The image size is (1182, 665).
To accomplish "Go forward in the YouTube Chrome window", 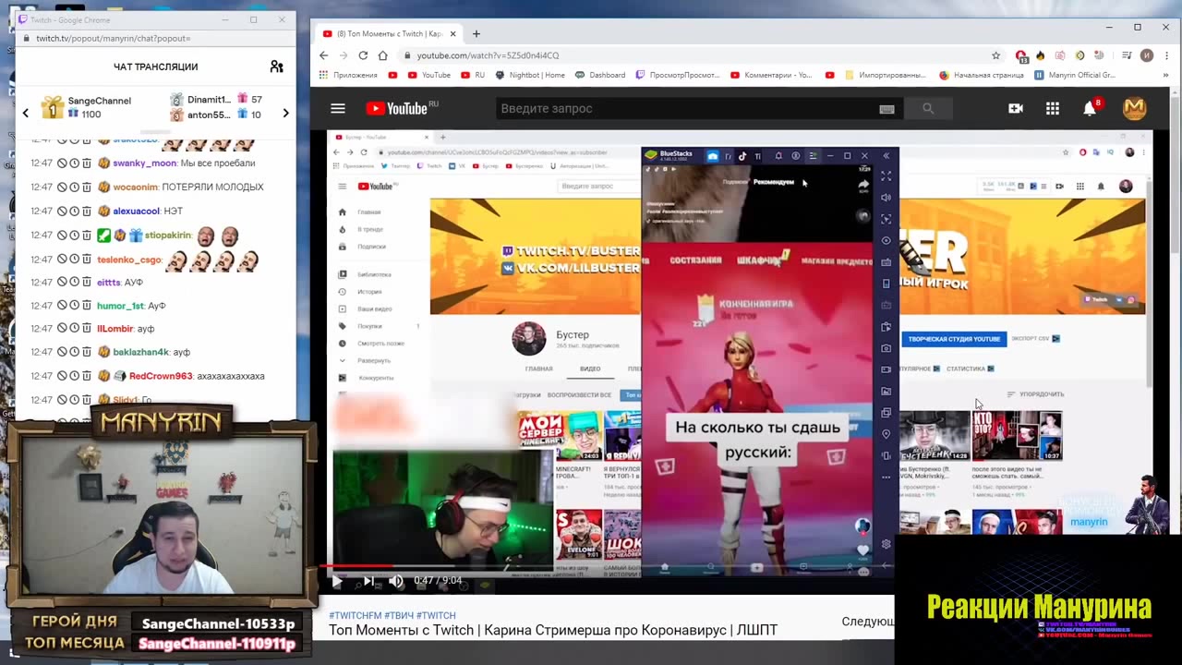I will 344,55.
